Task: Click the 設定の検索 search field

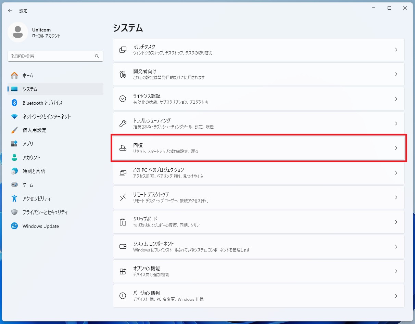Action: 51,56
